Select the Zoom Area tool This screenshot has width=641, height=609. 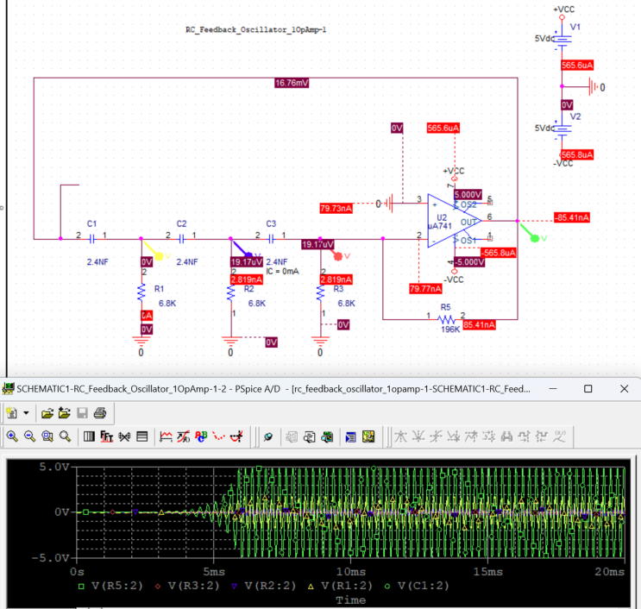(x=47, y=436)
